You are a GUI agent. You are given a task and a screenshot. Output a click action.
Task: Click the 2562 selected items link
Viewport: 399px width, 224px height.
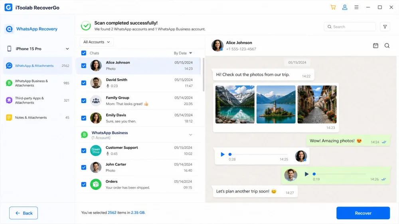pyautogui.click(x=112, y=212)
